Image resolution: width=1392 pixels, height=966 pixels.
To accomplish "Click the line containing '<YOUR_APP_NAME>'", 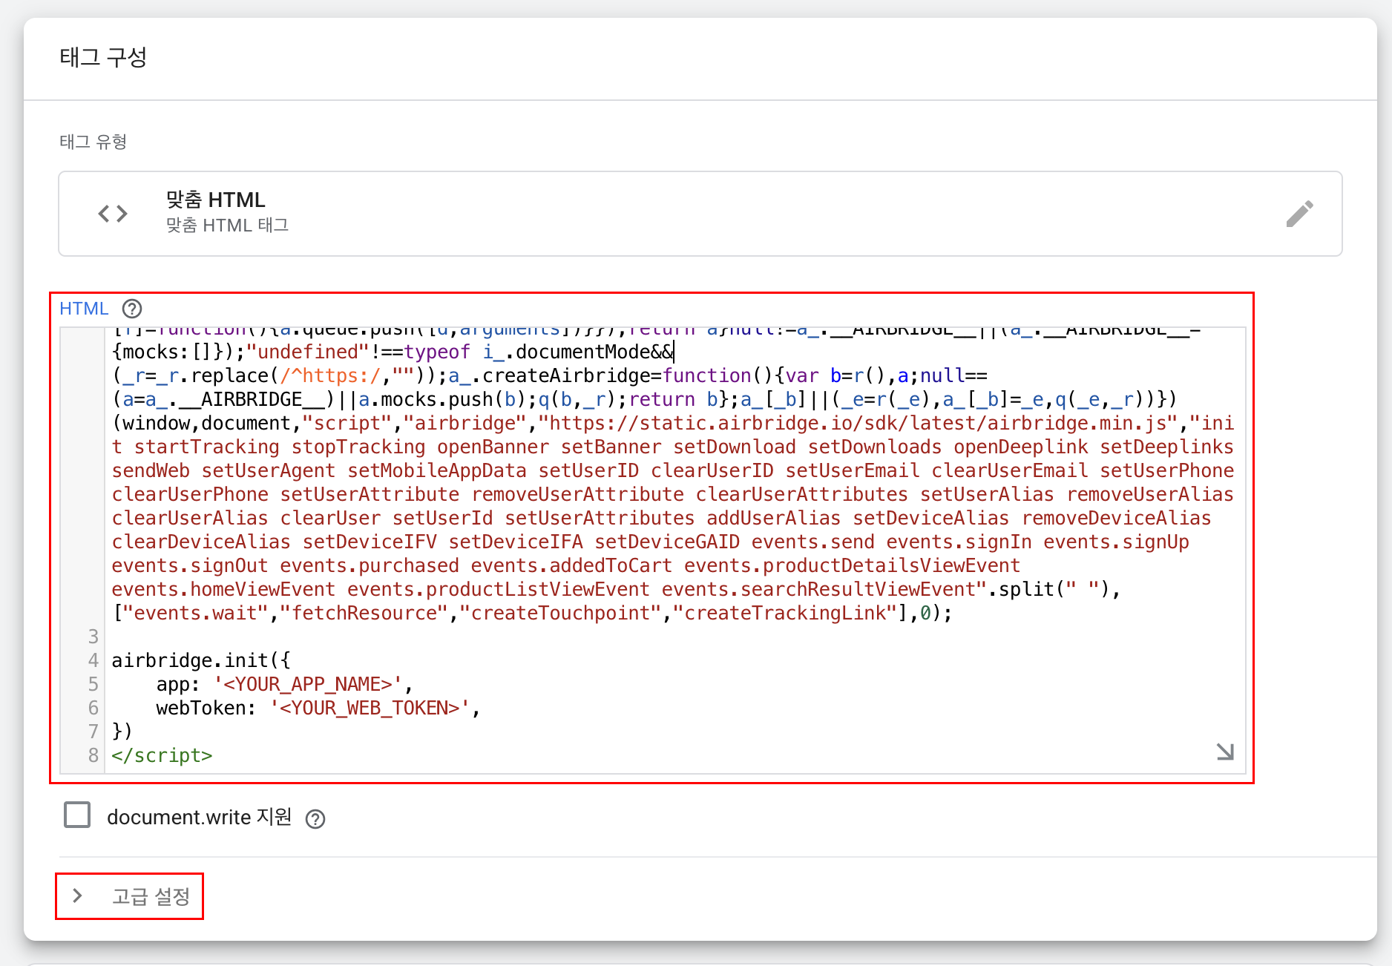I will coord(284,684).
